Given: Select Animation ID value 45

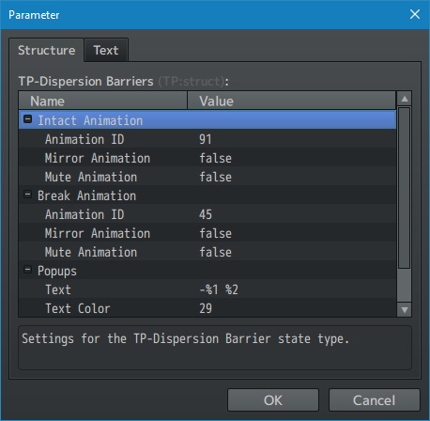Looking at the screenshot, I should coord(206,214).
